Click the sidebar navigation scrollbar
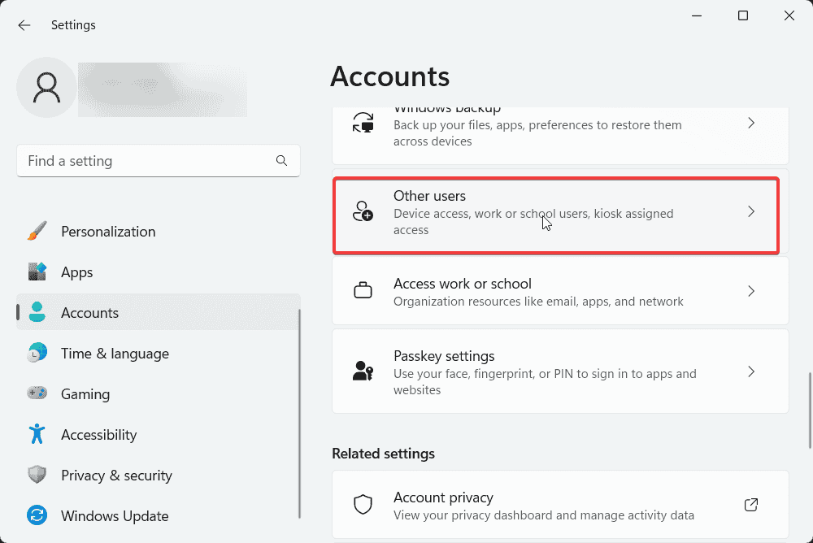This screenshot has width=813, height=543. click(x=299, y=413)
